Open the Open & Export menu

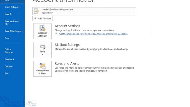[12, 7]
